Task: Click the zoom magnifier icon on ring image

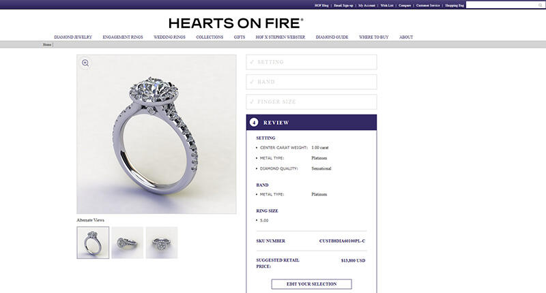Action: coord(85,63)
